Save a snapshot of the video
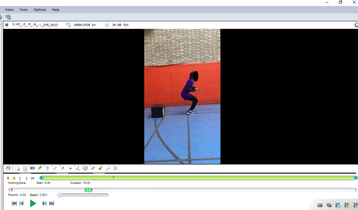 (x=319, y=205)
